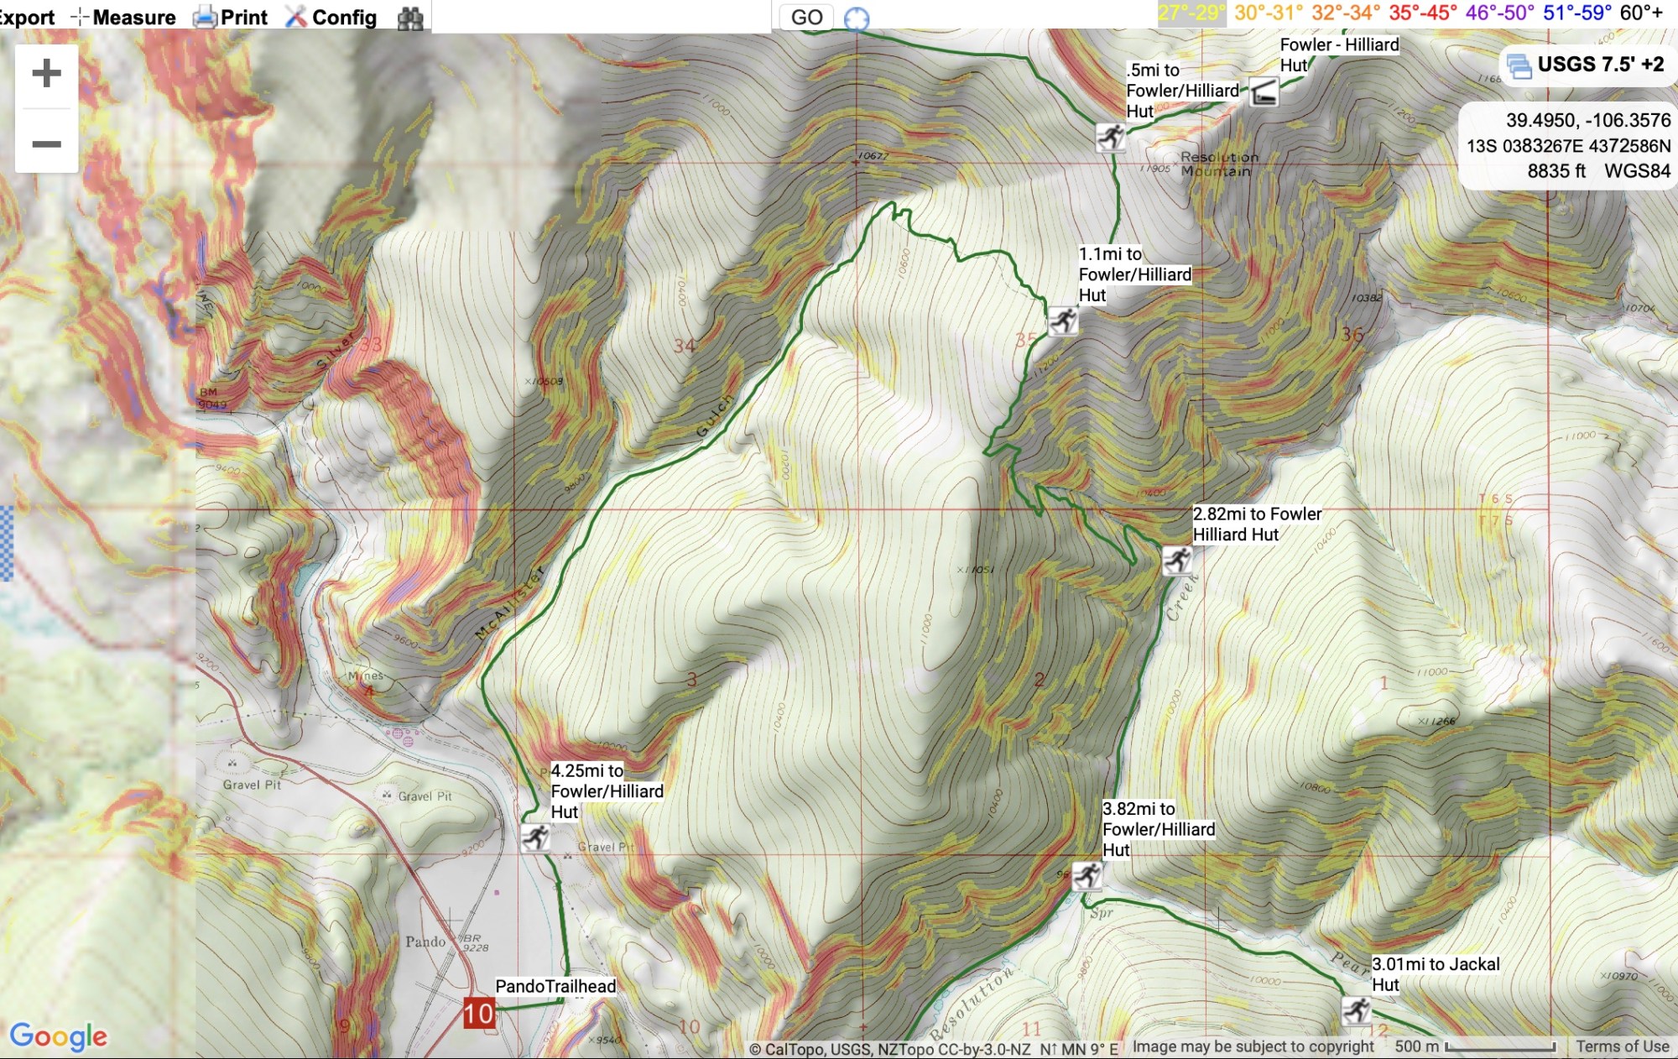Click skier marker for 3.01mi to Jackal Hut
Viewport: 1678px width, 1059px height.
pos(1356,1009)
